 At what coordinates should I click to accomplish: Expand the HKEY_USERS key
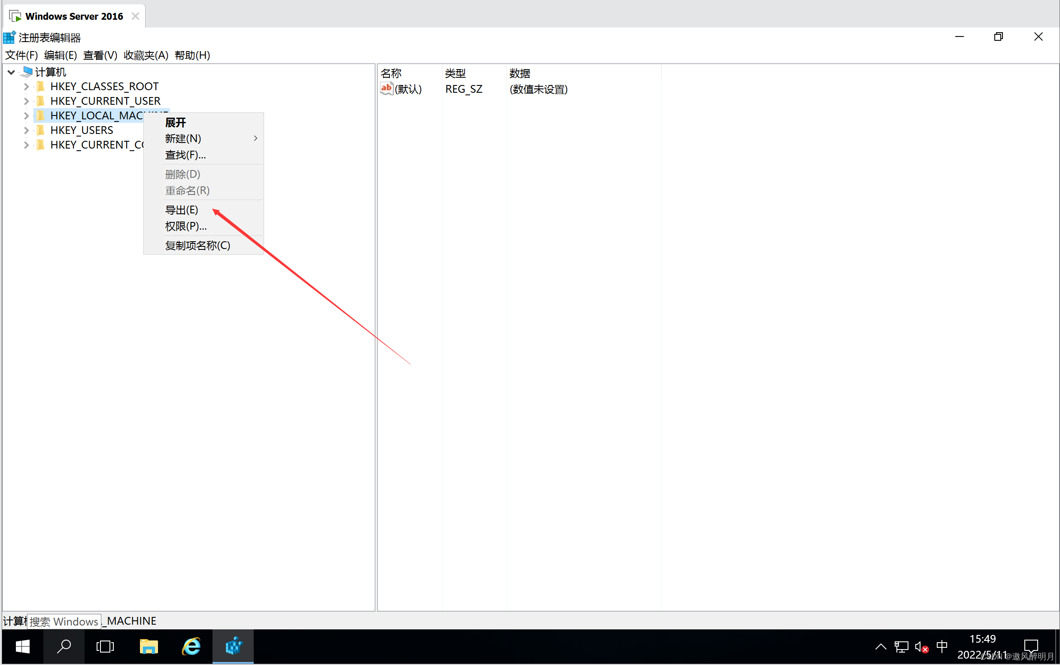(26, 130)
